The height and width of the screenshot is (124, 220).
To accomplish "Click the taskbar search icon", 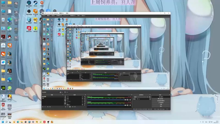I will click(x=6, y=122).
